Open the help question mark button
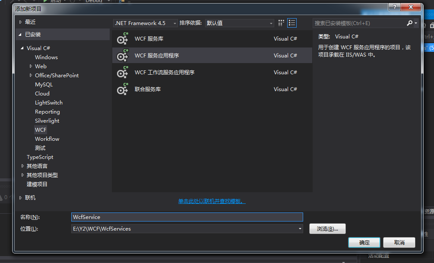Image resolution: width=434 pixels, height=263 pixels. coord(394,7)
